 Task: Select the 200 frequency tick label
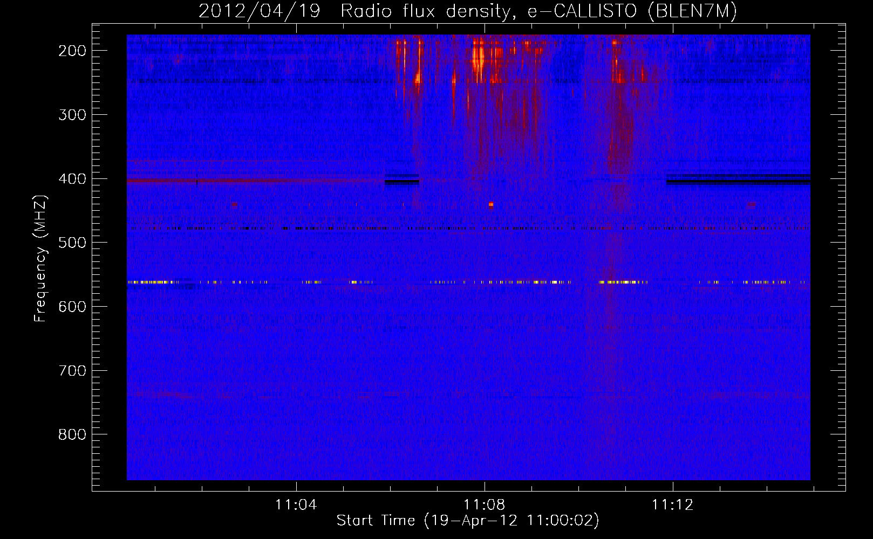(72, 51)
